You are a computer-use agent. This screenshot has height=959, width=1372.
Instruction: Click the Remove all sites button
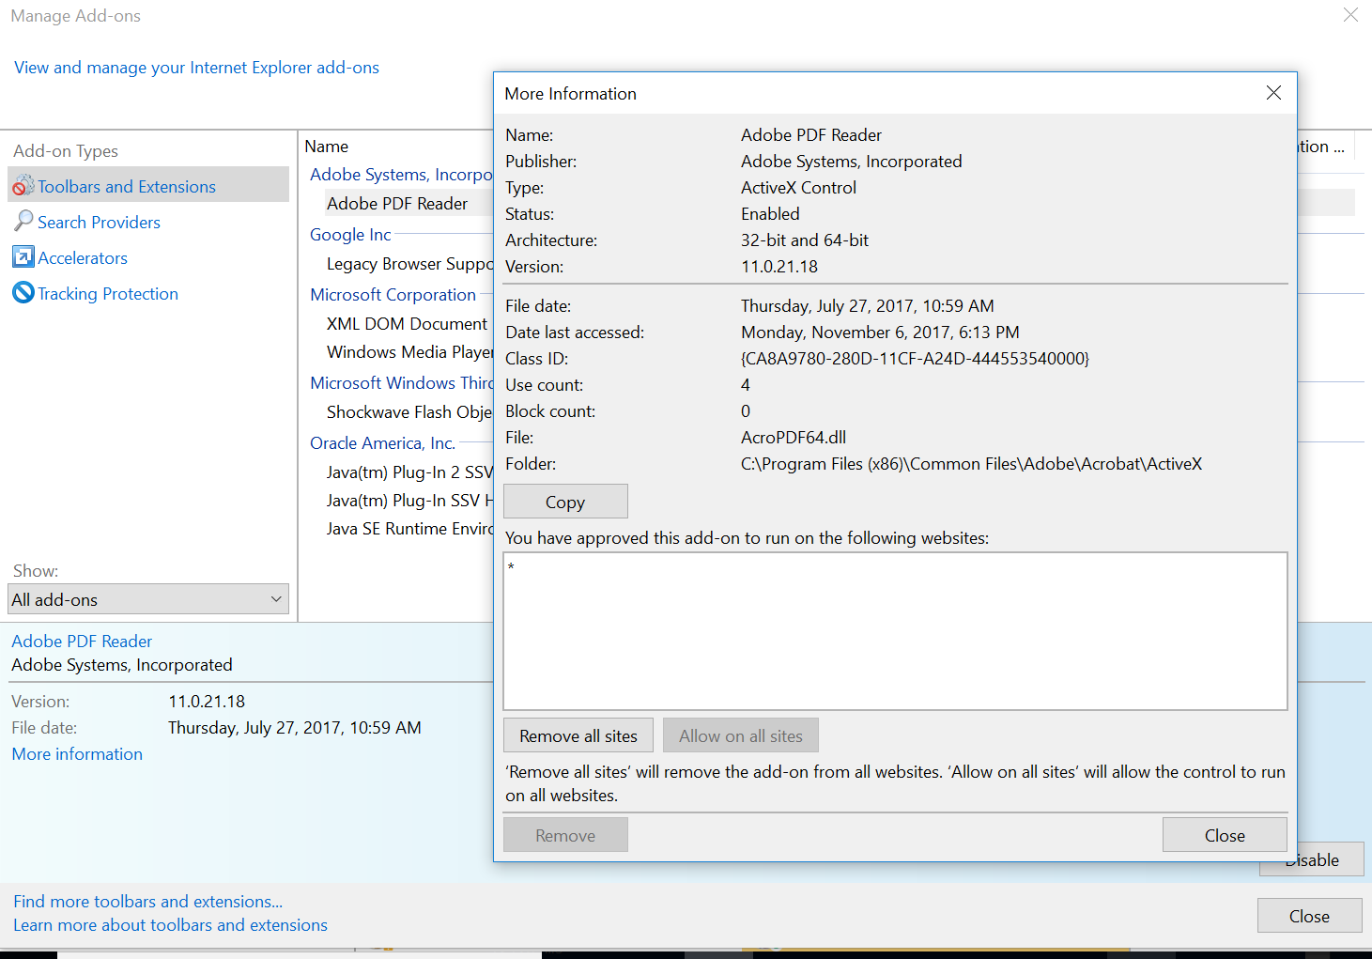pos(578,735)
